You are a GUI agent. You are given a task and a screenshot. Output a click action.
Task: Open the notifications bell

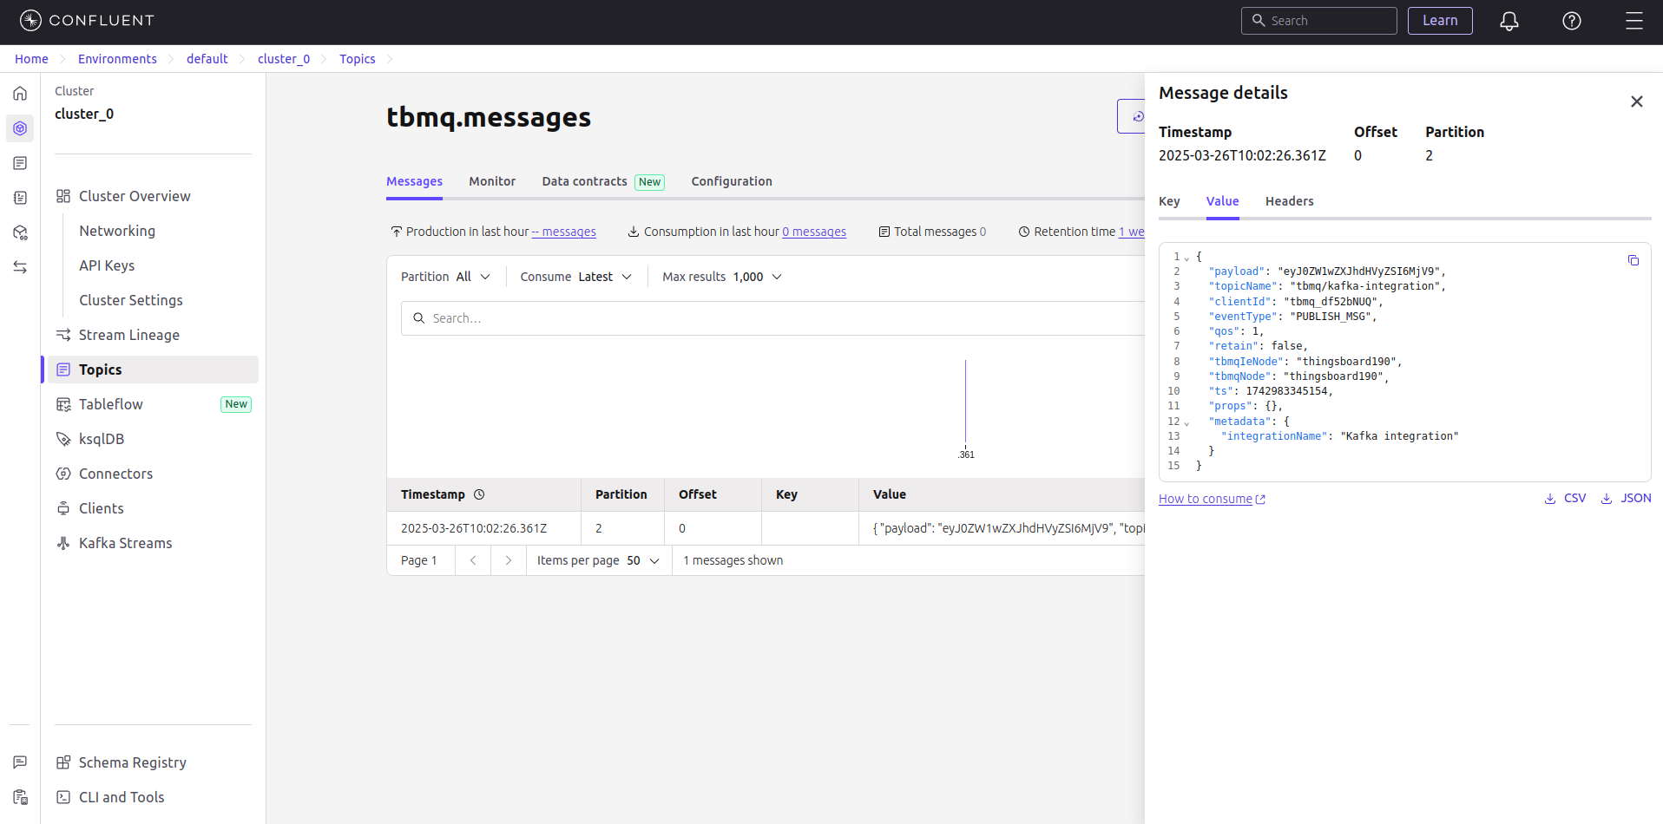[x=1509, y=21]
